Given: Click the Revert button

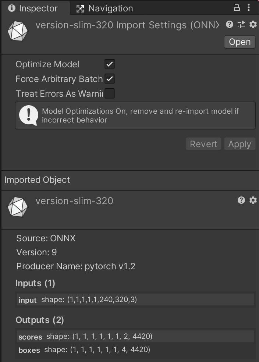Looking at the screenshot, I should pyautogui.click(x=203, y=144).
